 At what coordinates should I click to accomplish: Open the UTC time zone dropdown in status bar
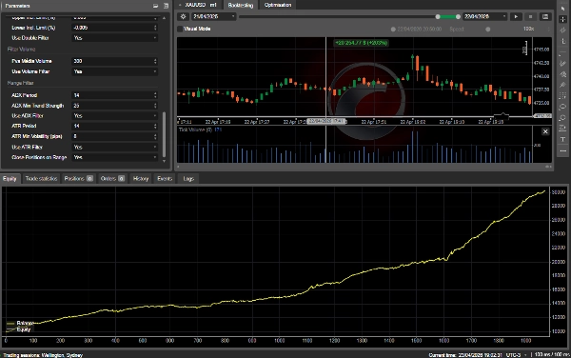[525, 355]
